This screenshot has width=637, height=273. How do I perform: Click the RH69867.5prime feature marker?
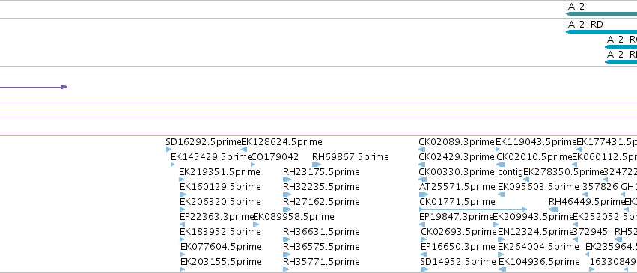coord(317,165)
